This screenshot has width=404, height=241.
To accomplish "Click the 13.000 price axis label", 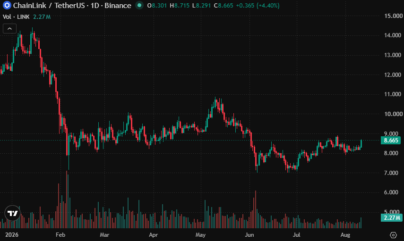I will tap(393, 55).
